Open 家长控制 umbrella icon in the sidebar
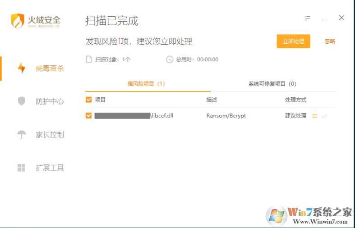This screenshot has width=355, height=228. click(22, 135)
